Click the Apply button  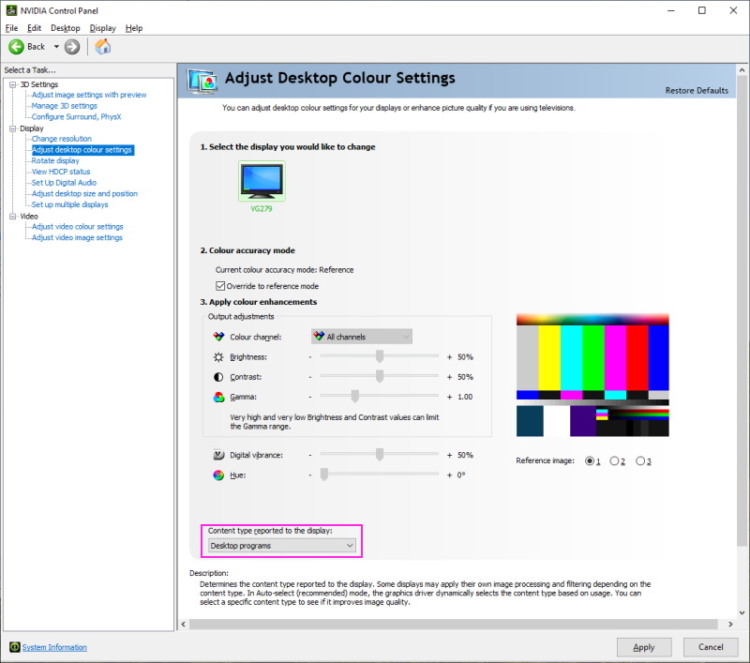pyautogui.click(x=644, y=647)
